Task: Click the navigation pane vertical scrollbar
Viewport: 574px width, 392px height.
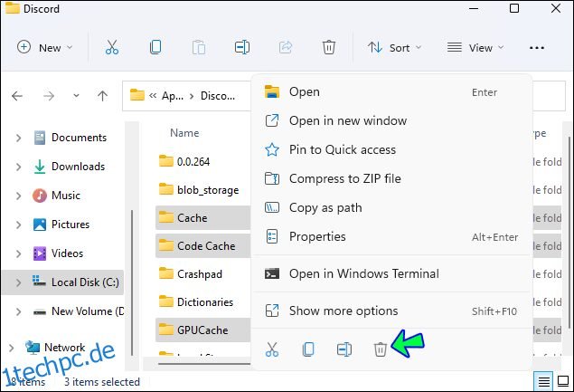Action: tap(132, 282)
